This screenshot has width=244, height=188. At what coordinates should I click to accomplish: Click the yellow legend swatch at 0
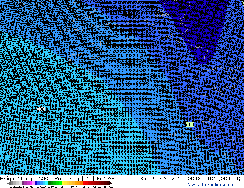point(63,183)
